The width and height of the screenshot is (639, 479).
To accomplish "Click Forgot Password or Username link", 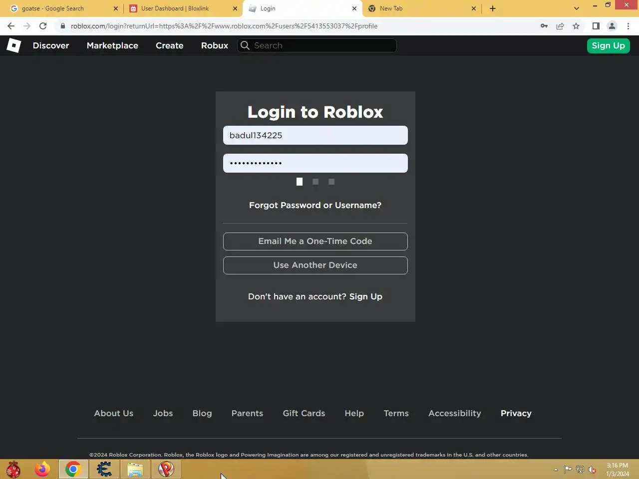I will [x=316, y=205].
